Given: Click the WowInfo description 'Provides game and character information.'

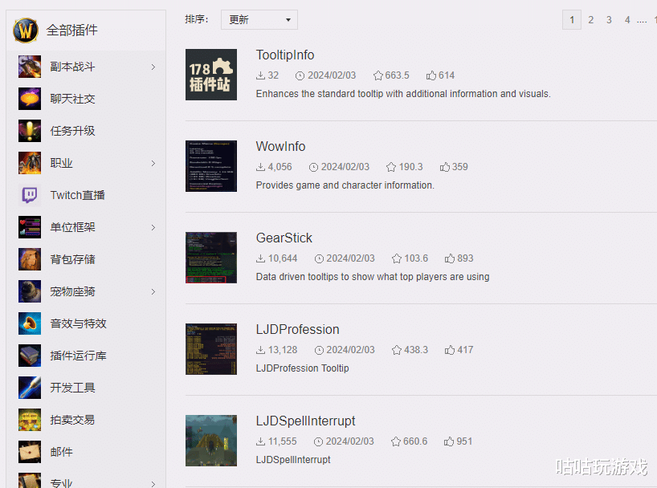Looking at the screenshot, I should click(345, 185).
